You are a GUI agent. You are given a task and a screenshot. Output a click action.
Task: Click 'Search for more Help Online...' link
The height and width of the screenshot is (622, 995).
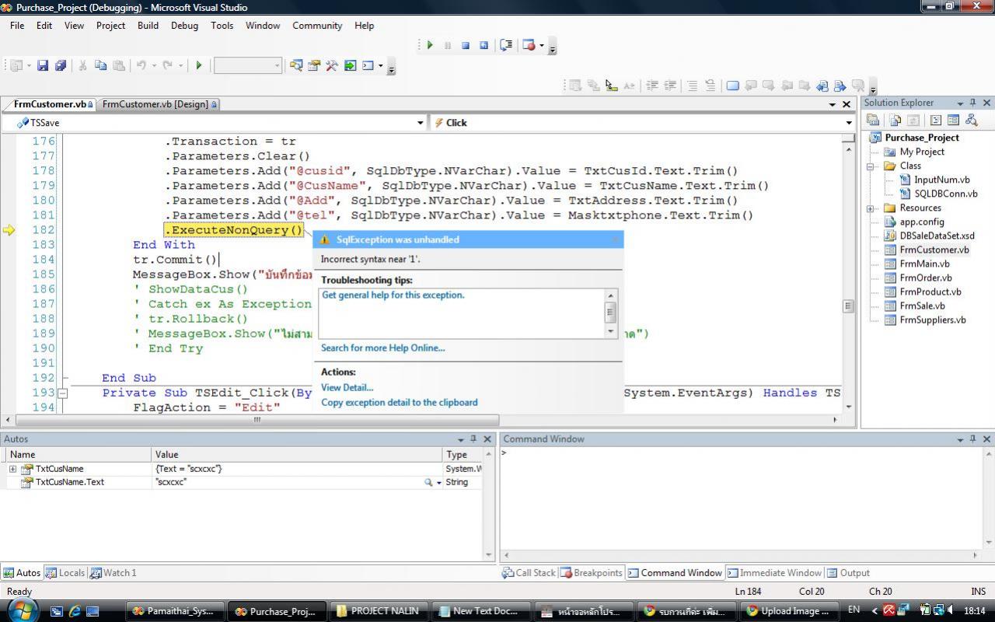pyautogui.click(x=382, y=348)
